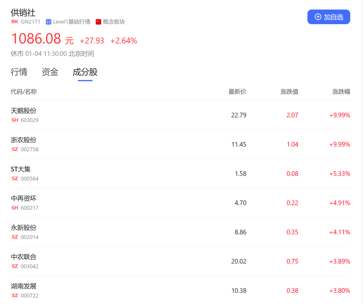Image resolution: width=363 pixels, height=304 pixels.
Task: Click stock code 002014
Action: [30, 237]
